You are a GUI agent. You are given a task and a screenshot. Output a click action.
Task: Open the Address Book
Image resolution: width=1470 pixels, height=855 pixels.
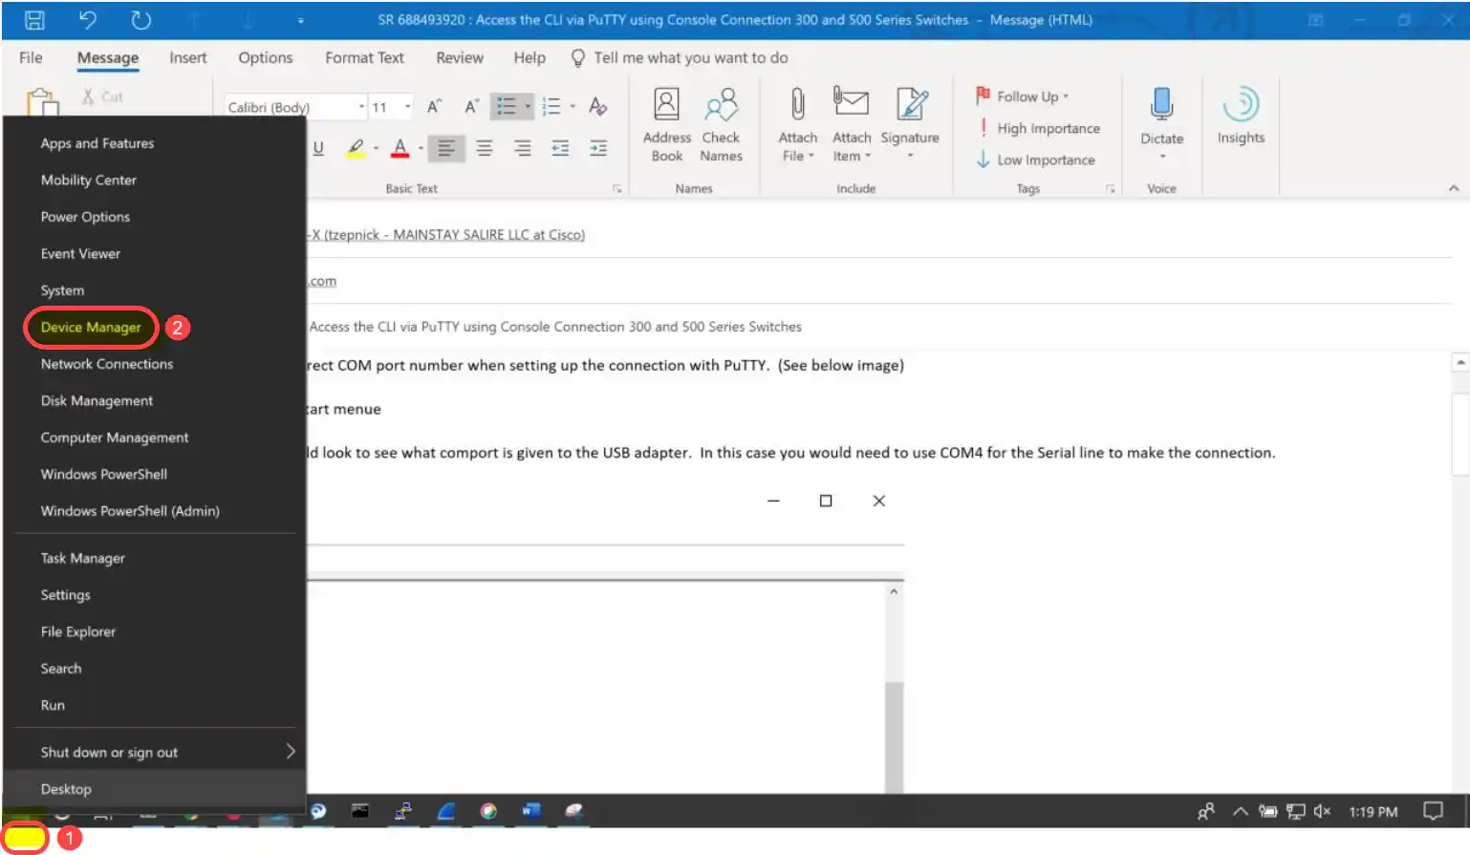[x=666, y=125]
